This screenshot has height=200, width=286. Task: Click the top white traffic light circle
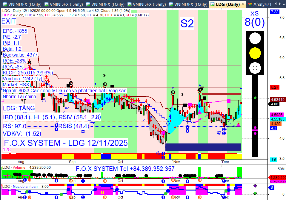click(255, 38)
